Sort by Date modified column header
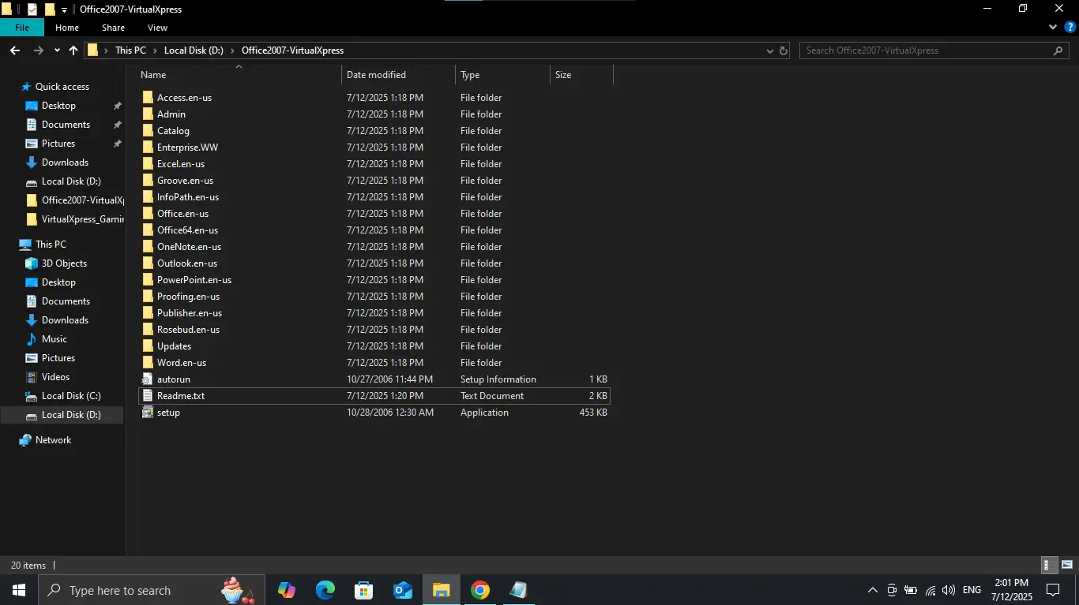Screen dimensions: 1079x605 [398, 75]
